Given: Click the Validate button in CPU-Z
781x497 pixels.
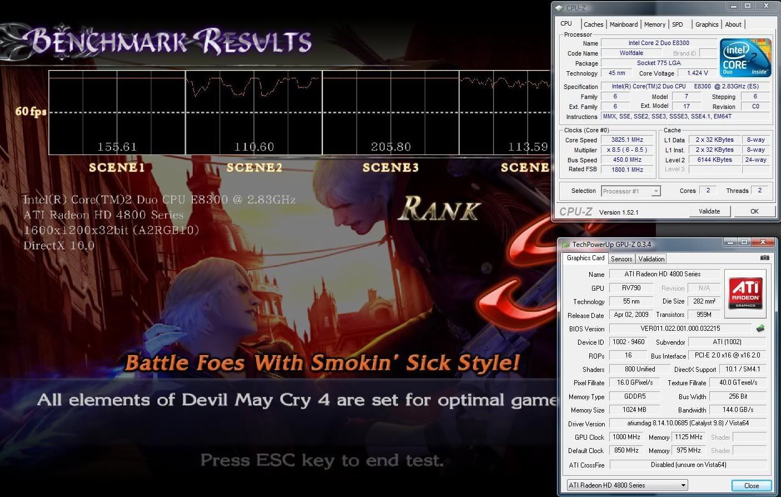Looking at the screenshot, I should [709, 211].
